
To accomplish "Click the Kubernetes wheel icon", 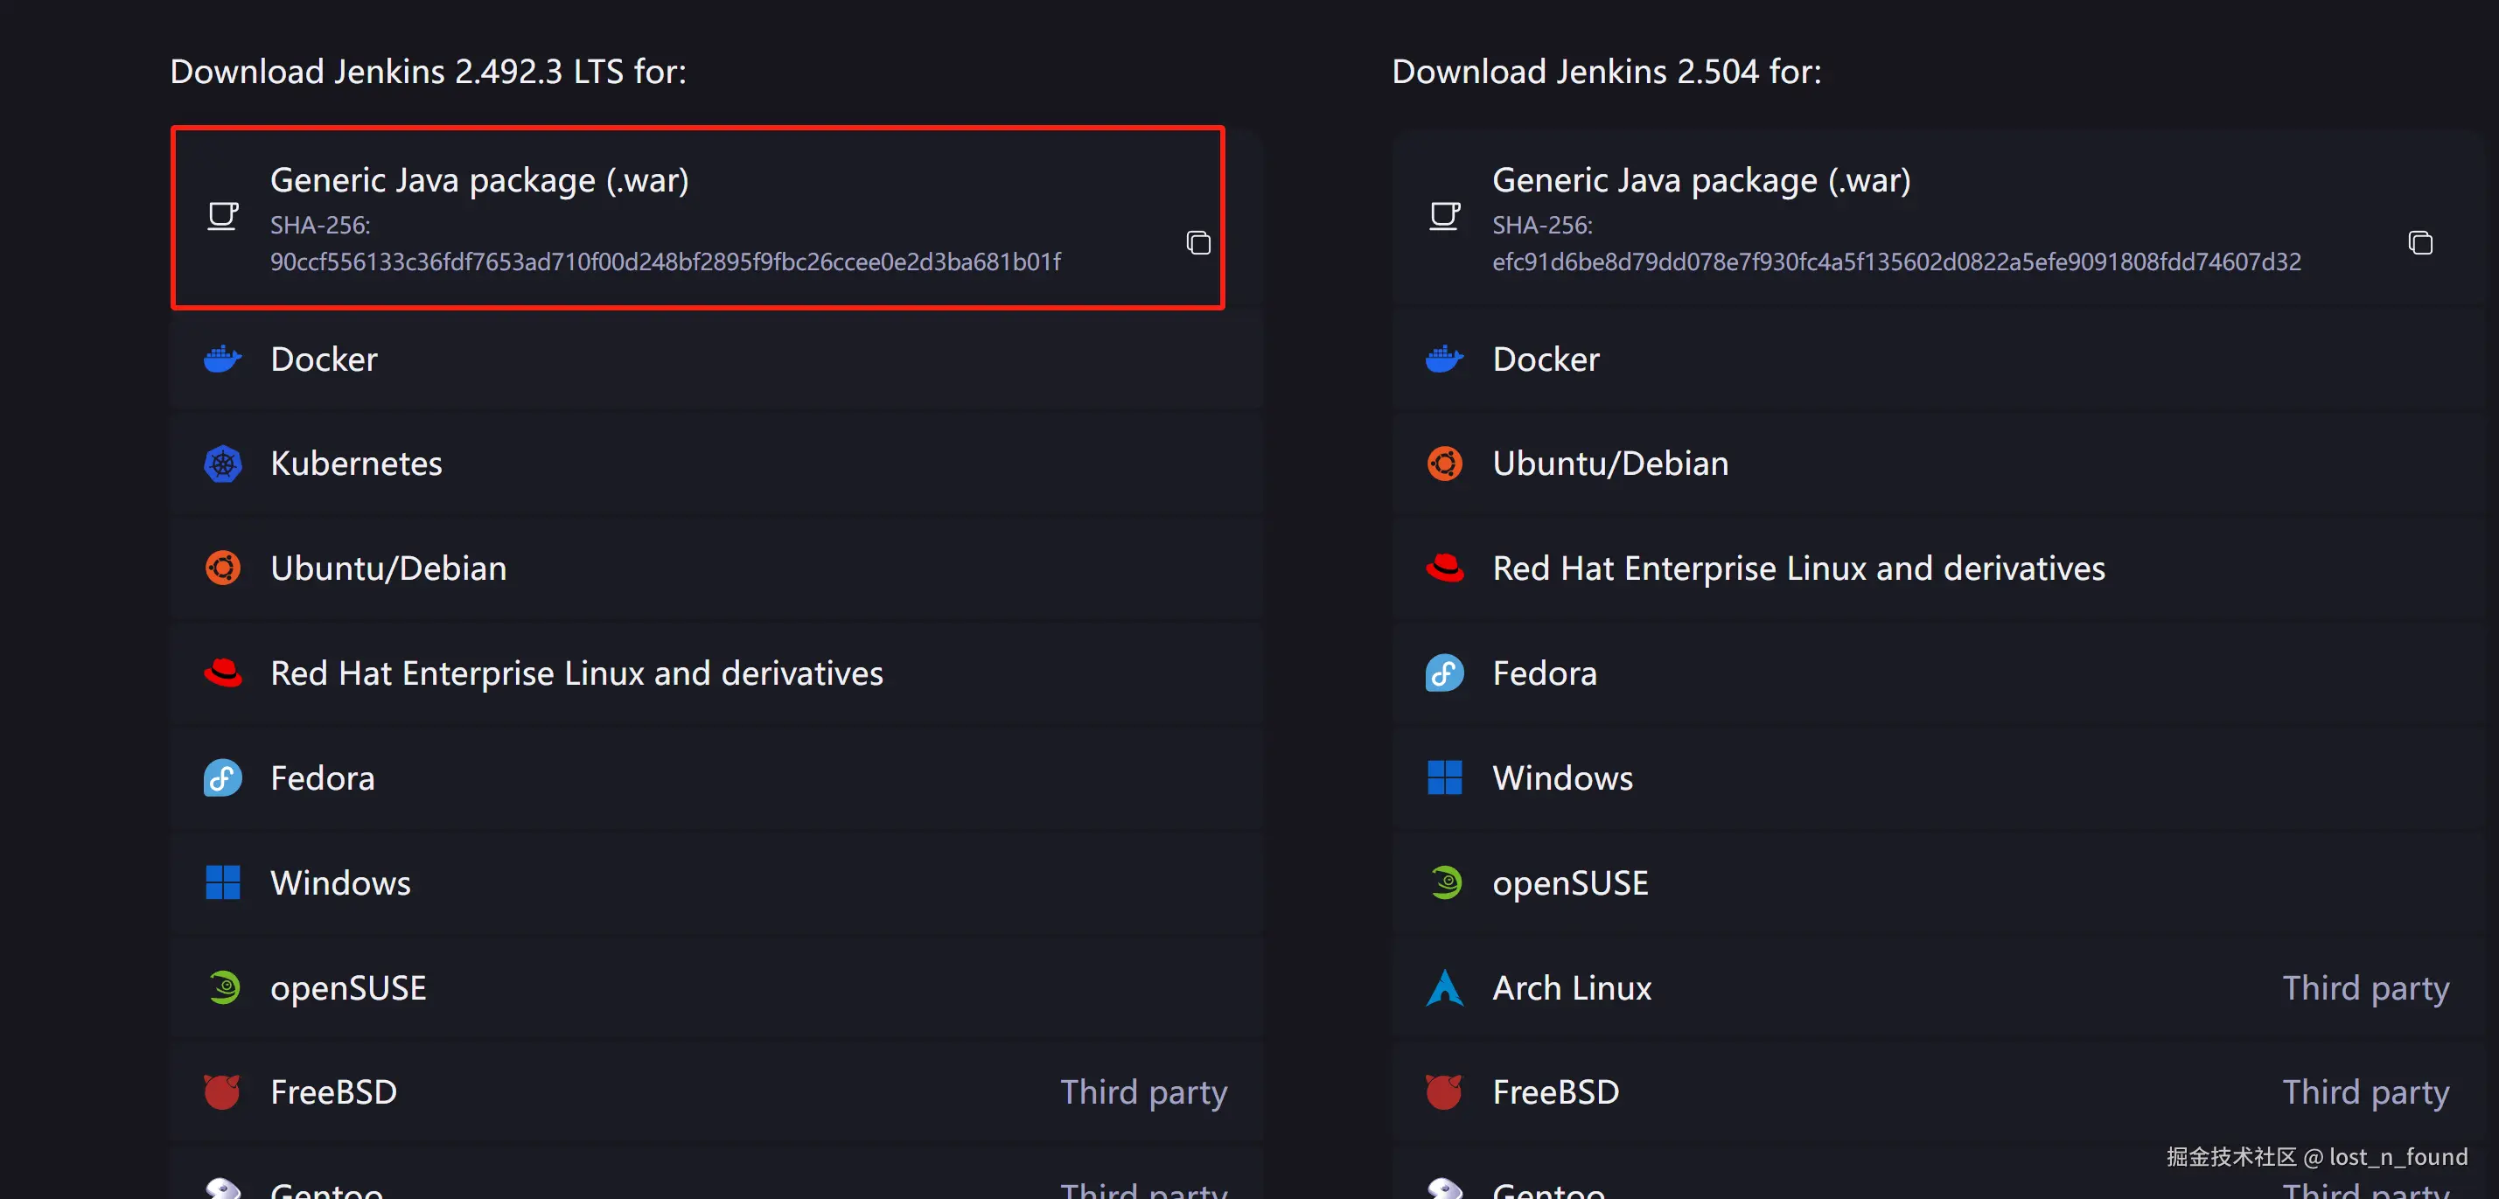I will click(222, 464).
